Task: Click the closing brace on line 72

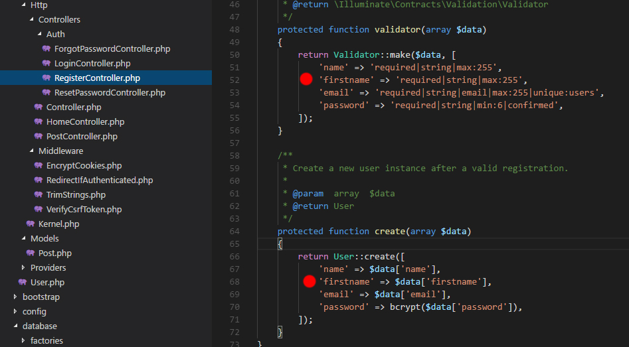Action: 280,332
